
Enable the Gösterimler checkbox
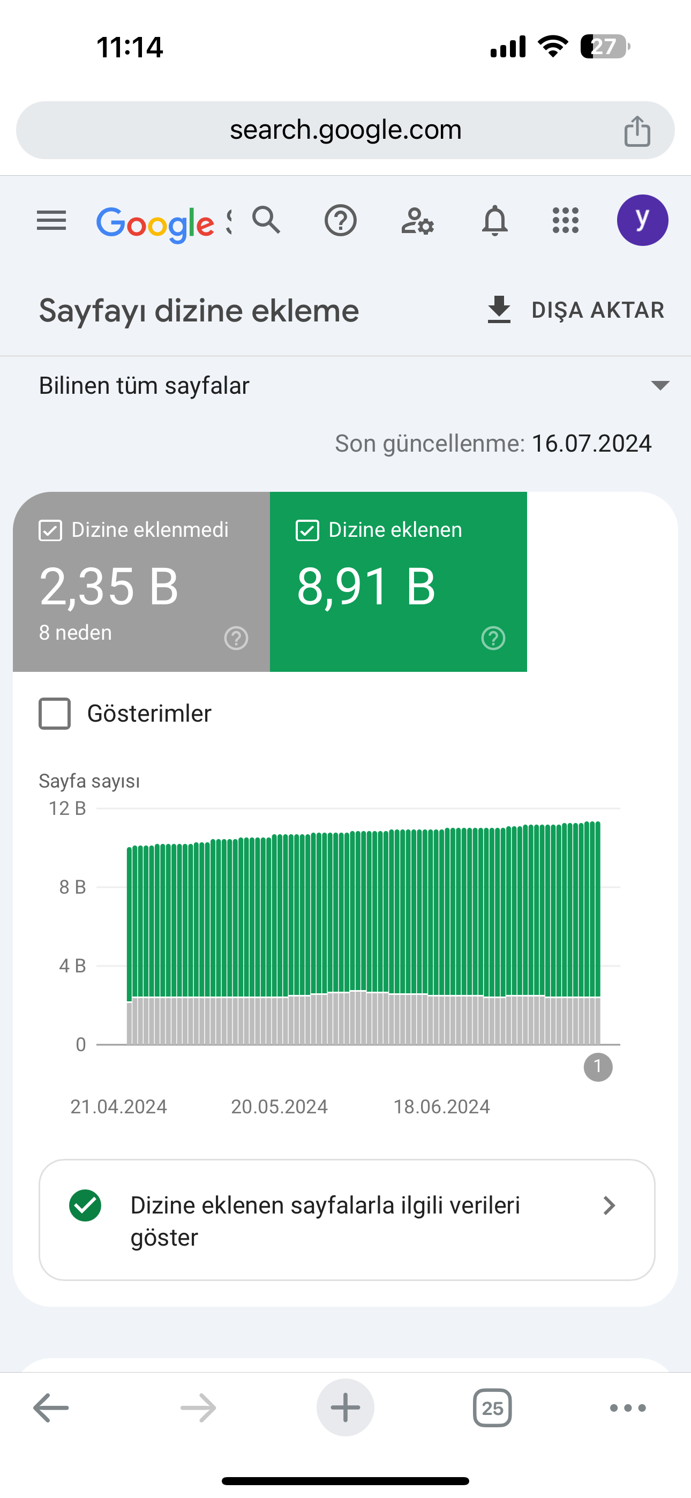[x=55, y=714]
